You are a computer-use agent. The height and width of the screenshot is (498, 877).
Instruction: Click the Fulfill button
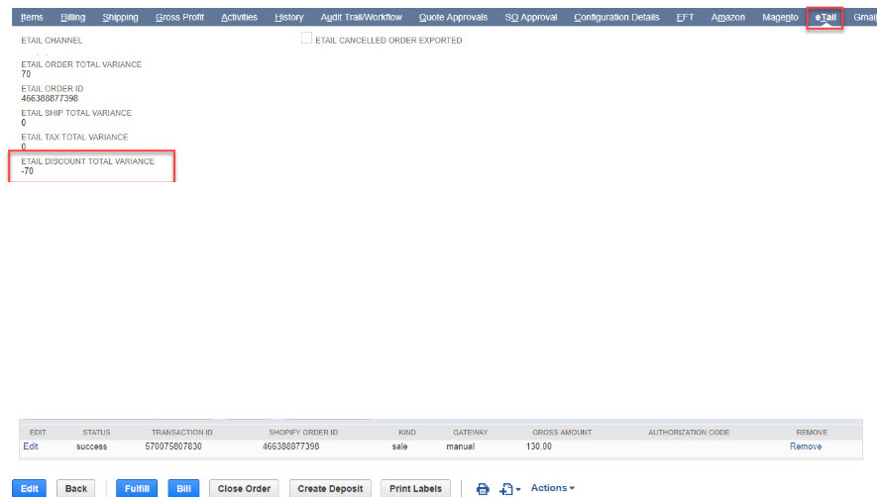tap(137, 489)
